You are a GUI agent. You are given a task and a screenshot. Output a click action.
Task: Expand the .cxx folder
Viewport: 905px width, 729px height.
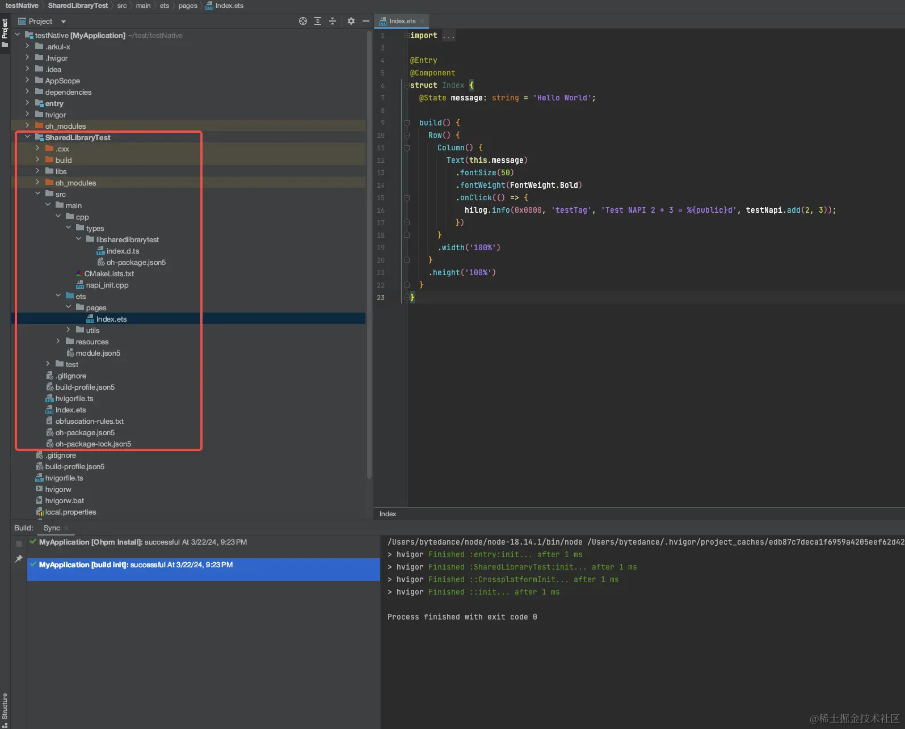point(37,149)
